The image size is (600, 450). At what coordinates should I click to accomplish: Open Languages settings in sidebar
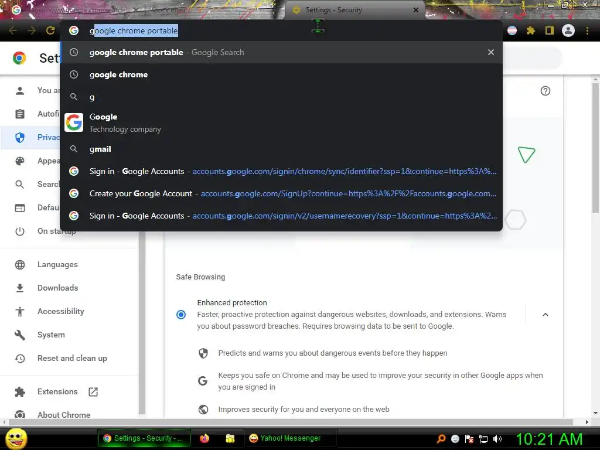coord(57,264)
